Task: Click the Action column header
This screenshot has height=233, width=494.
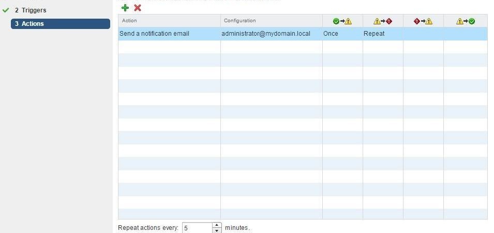Action: point(170,21)
